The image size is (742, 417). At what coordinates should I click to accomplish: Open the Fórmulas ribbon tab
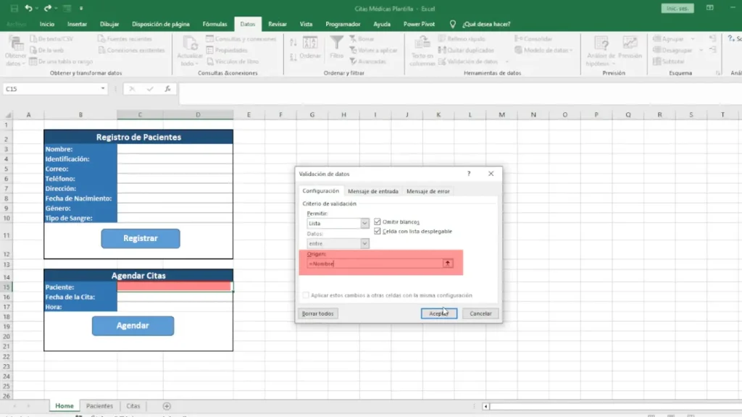click(214, 24)
